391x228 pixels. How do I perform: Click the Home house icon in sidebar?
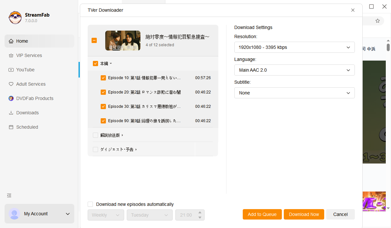[11, 41]
